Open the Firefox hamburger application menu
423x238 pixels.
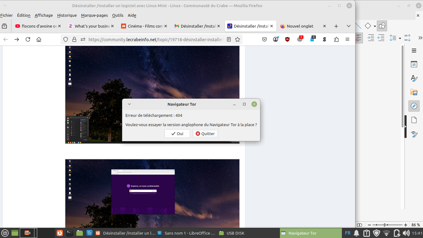click(x=347, y=39)
